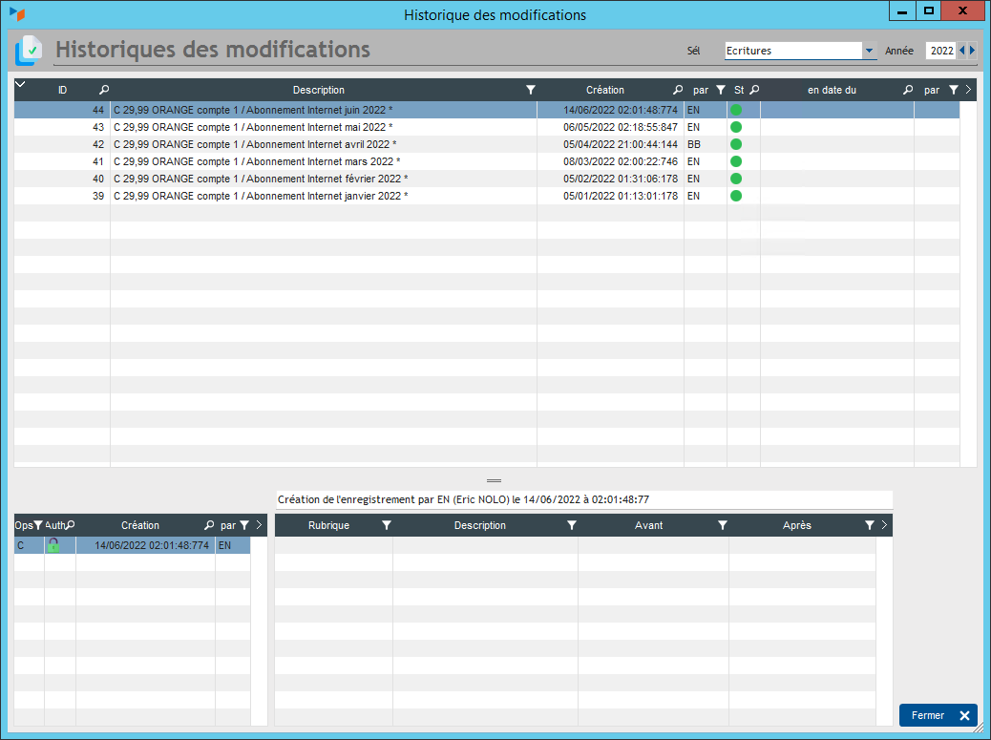Click the horizontal splitter handle between panels
This screenshot has height=740, width=991.
click(x=494, y=480)
